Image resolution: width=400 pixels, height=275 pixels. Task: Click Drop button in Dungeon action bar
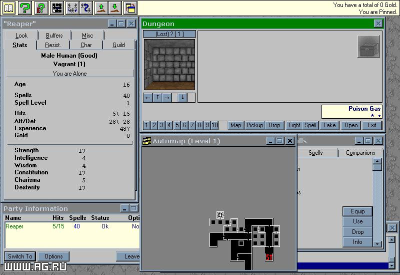coord(274,125)
